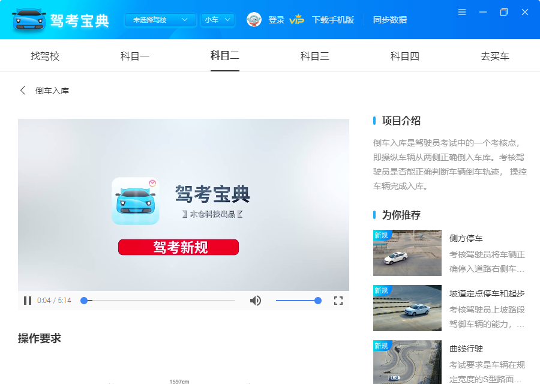This screenshot has width=540, height=384.
Task: Open the 未选择驾校 driving school dropdown
Action: click(160, 20)
